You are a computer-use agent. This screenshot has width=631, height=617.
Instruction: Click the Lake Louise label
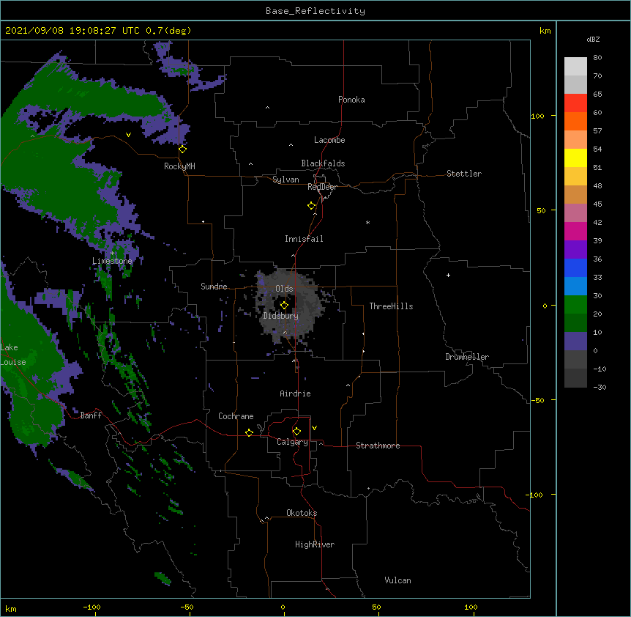(x=13, y=355)
